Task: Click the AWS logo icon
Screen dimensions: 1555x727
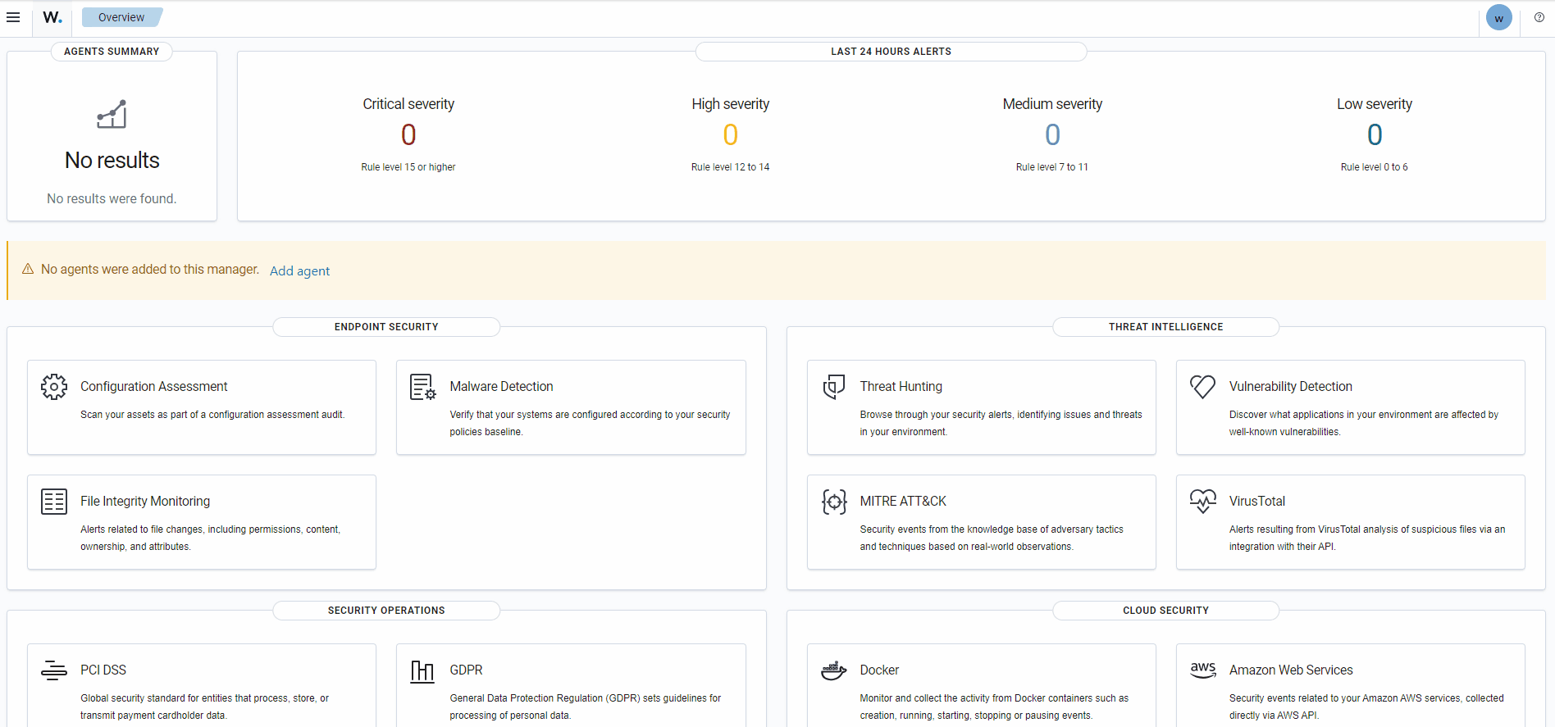Action: pos(1202,670)
